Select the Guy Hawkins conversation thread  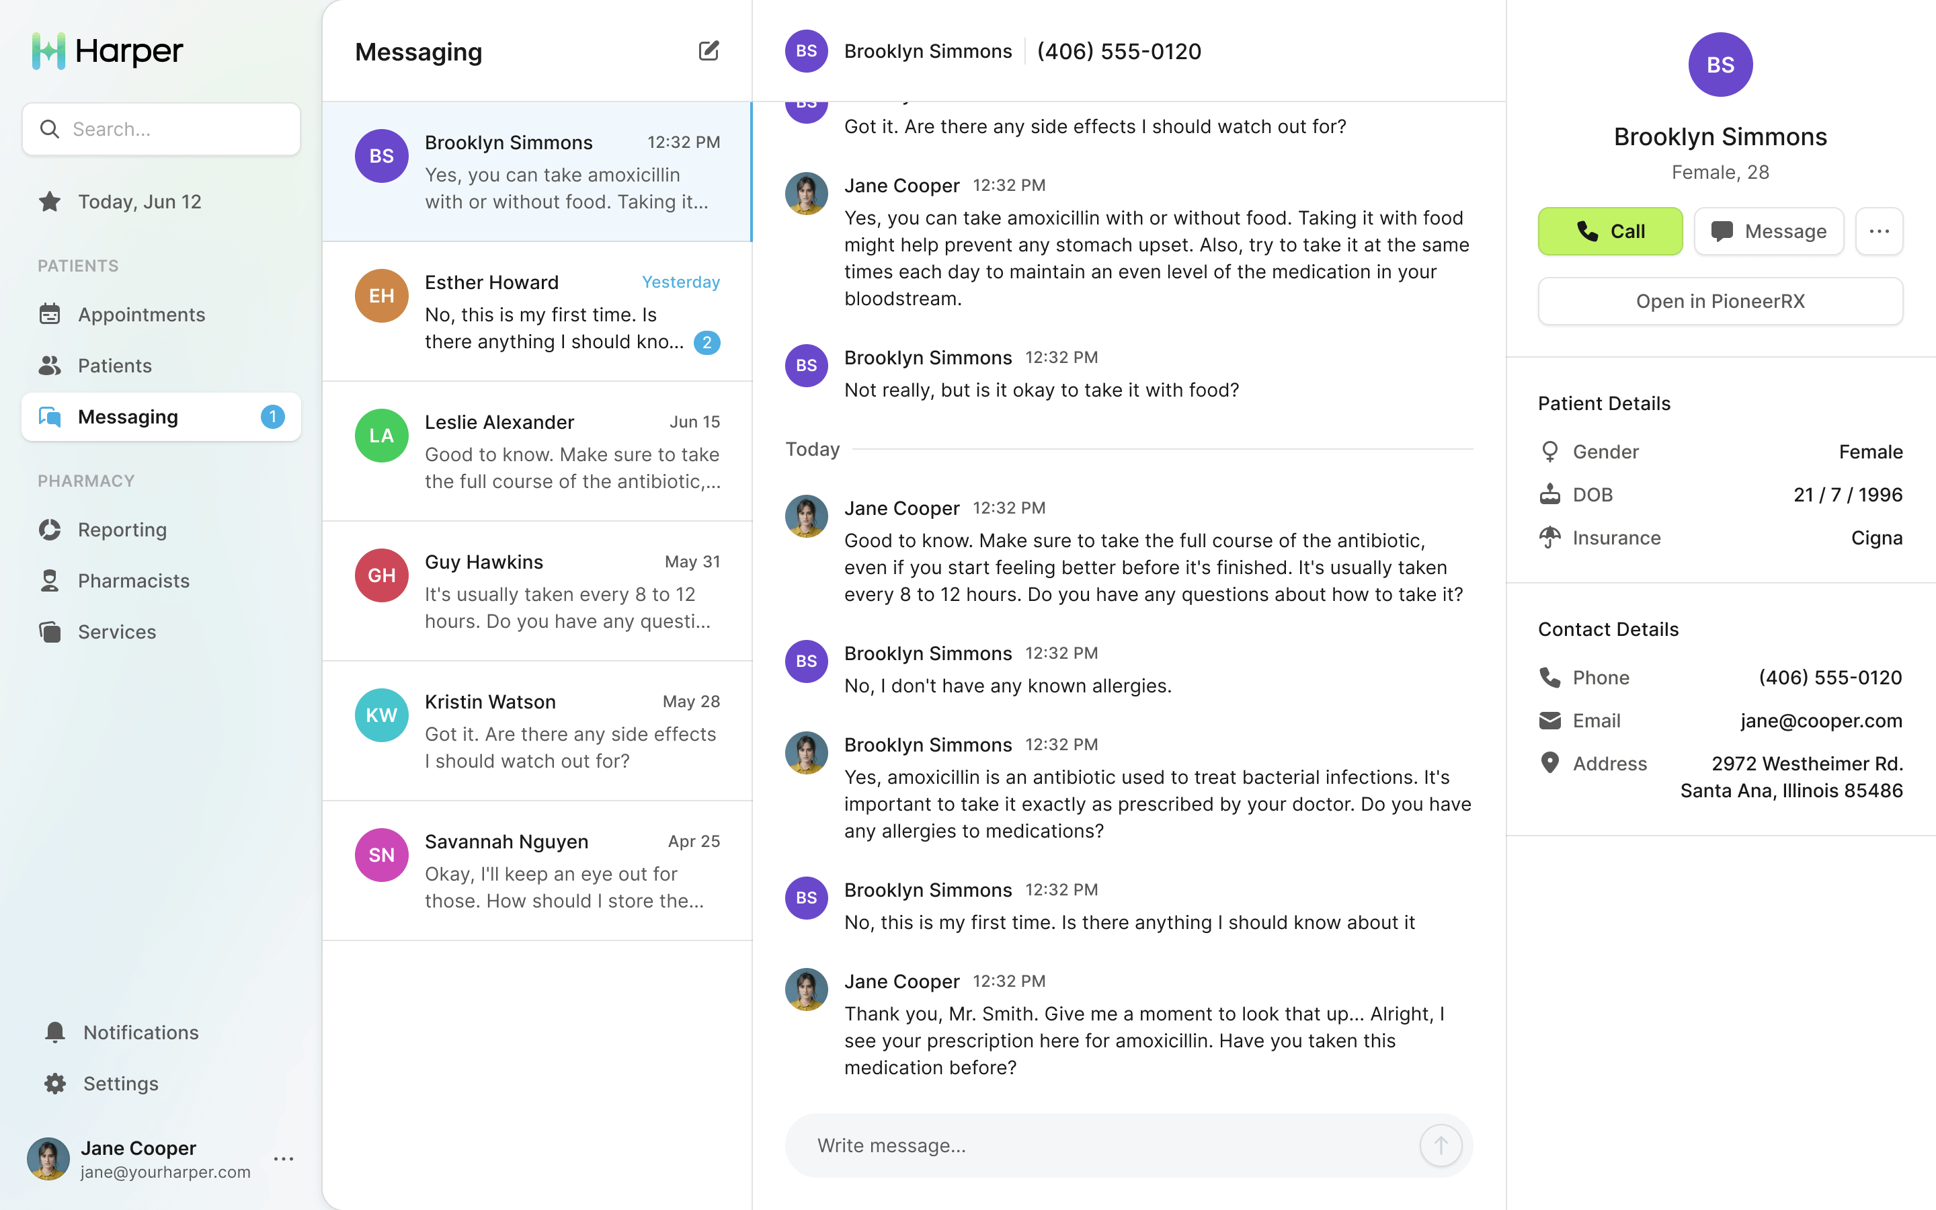[537, 592]
